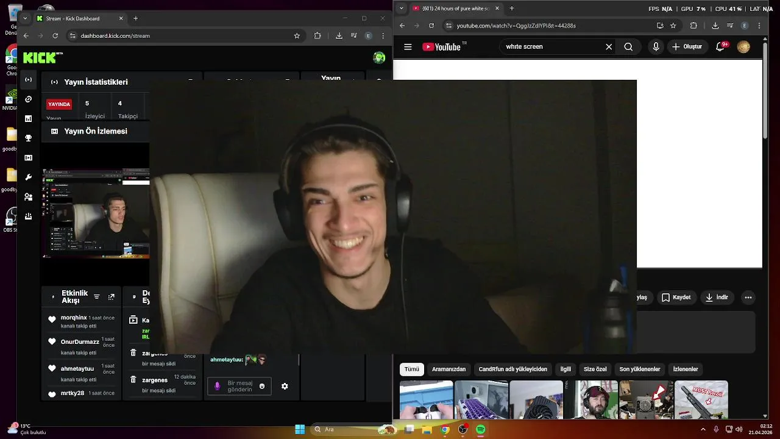Open a new tab in the YouTube window
780x439 pixels.
coord(512,9)
